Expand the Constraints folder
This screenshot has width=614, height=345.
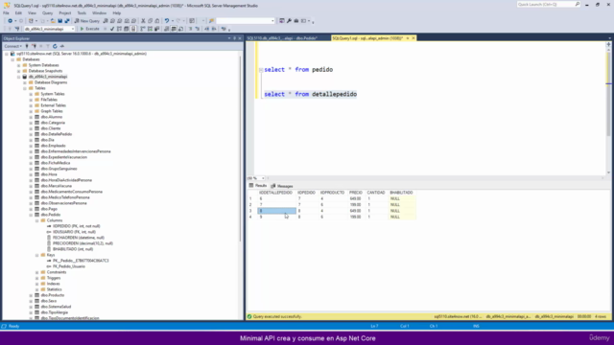pos(37,272)
